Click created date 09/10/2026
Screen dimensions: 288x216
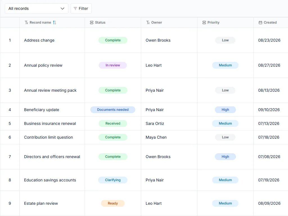269,110
